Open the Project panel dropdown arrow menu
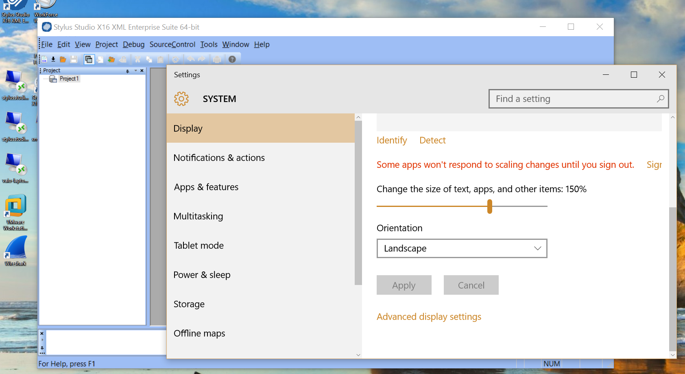The height and width of the screenshot is (374, 685). click(135, 71)
